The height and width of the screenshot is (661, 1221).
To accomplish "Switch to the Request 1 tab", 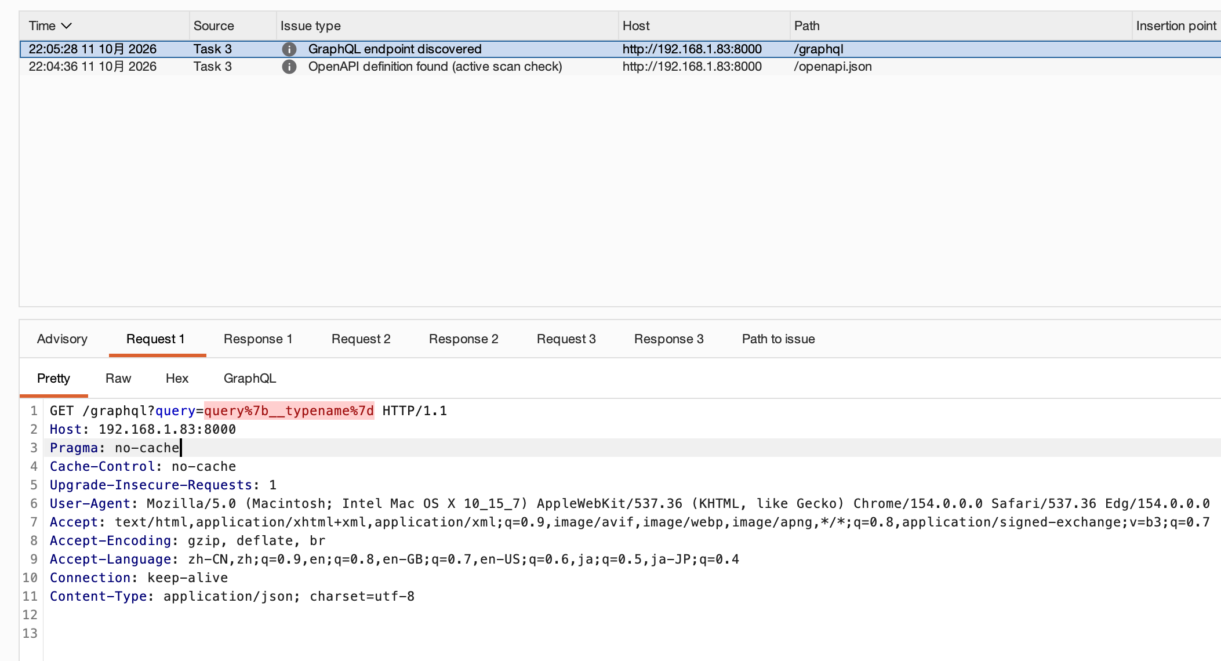I will point(155,339).
